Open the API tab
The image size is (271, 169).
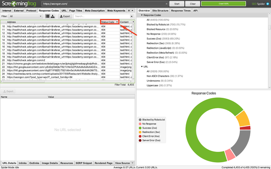point(195,10)
